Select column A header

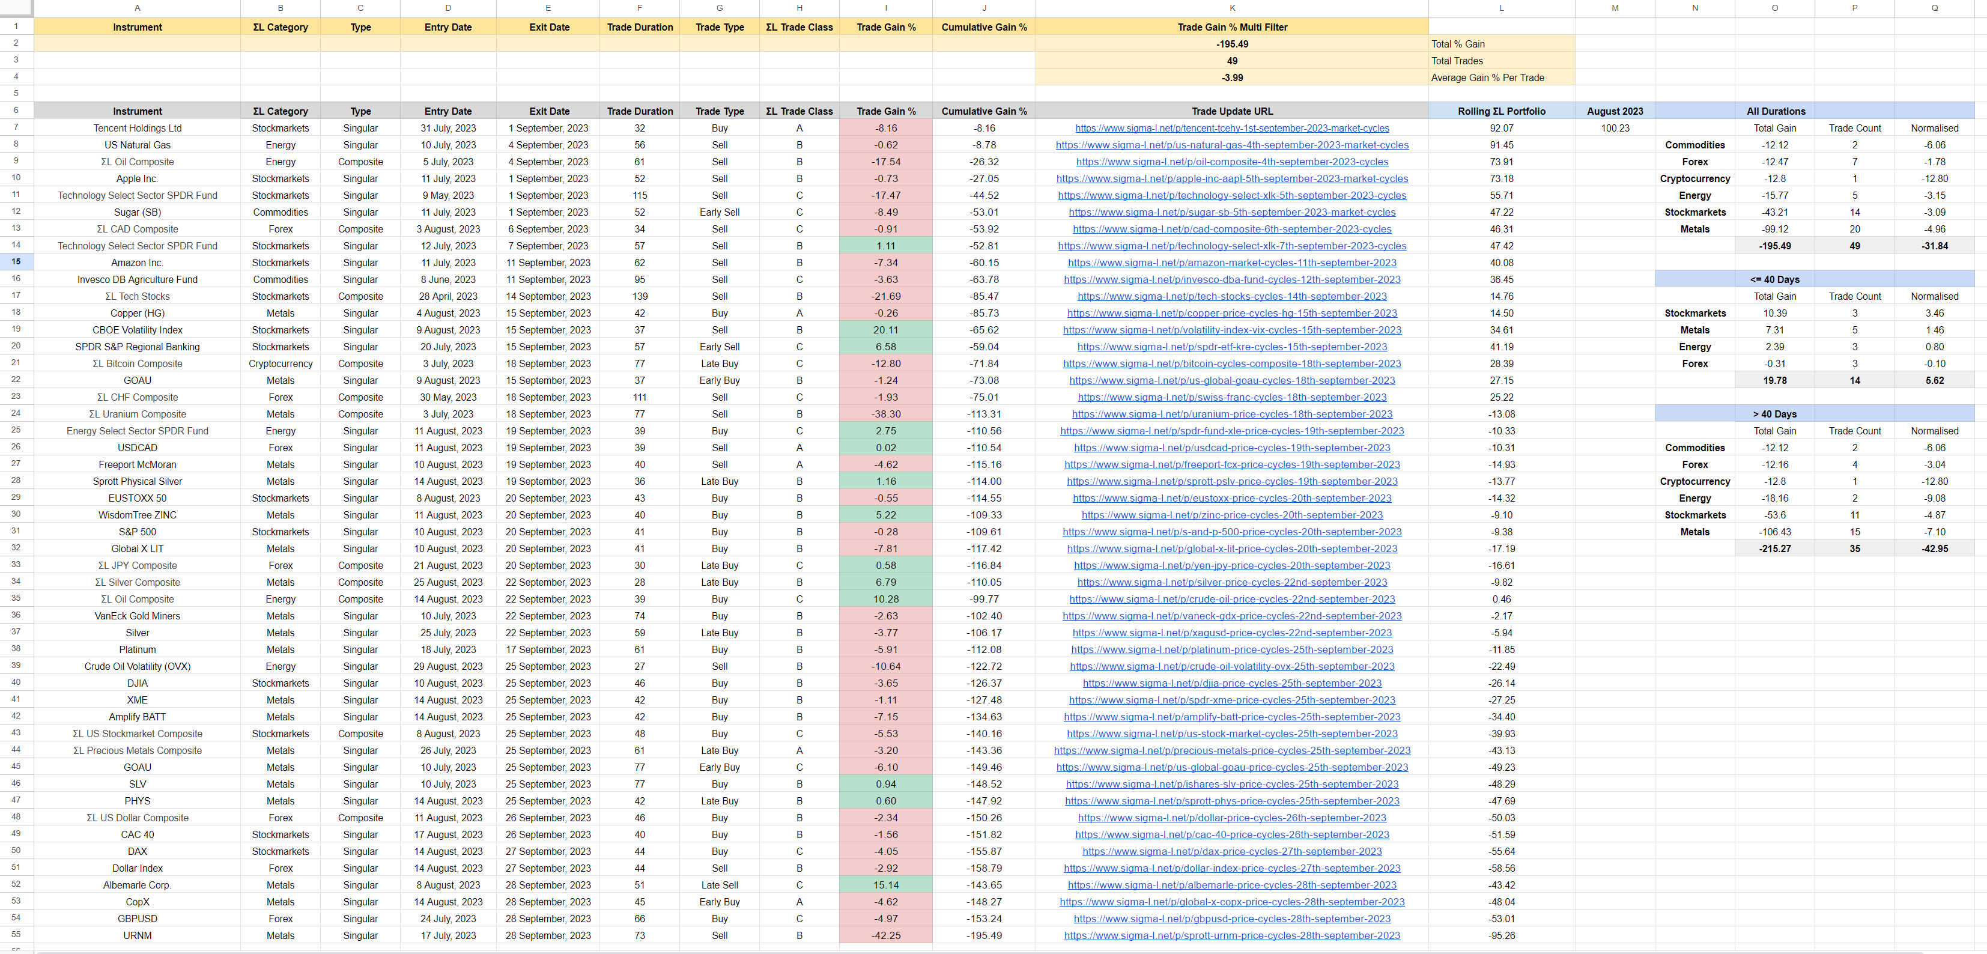(138, 8)
